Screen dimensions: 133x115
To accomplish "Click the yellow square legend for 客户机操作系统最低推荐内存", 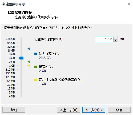I will point(35,80).
